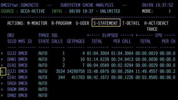Screen dimensions: 178x100
Task: Expand the DJJ2 BMCB row plus sign
Action: point(2,53)
